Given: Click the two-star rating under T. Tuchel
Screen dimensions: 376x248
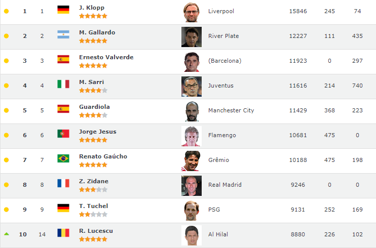Looking at the screenshot, I should click(93, 215).
